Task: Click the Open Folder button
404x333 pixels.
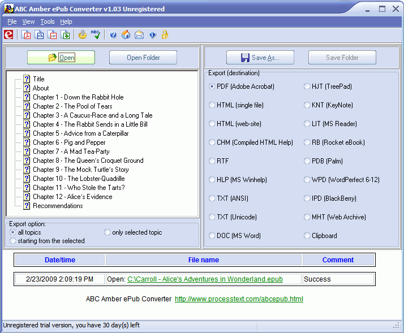Action: pos(143,58)
